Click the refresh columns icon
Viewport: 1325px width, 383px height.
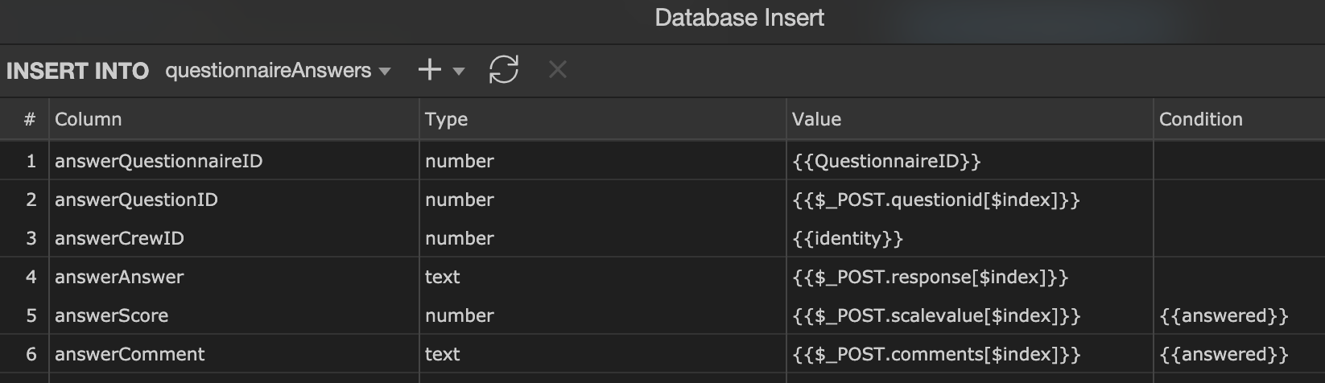tap(504, 70)
